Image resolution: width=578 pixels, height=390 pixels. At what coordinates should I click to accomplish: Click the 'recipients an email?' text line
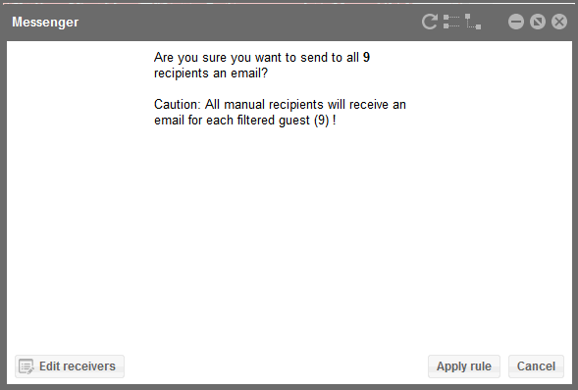(x=211, y=73)
